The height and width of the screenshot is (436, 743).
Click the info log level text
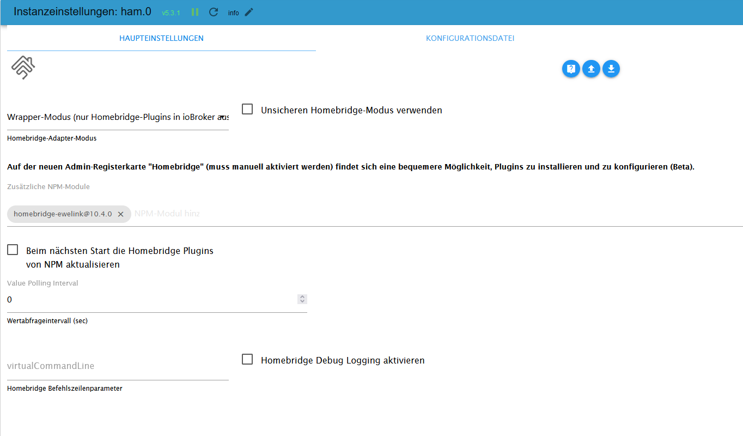point(234,13)
